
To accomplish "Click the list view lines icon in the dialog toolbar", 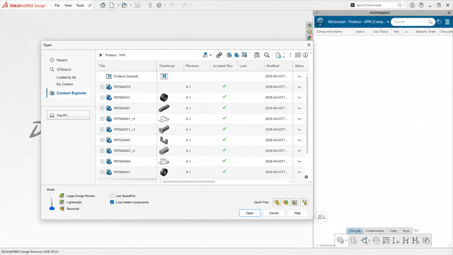I will [297, 55].
